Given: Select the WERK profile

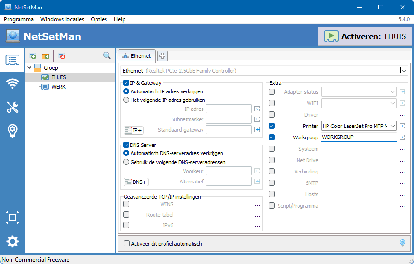Looking at the screenshot, I should (x=58, y=87).
